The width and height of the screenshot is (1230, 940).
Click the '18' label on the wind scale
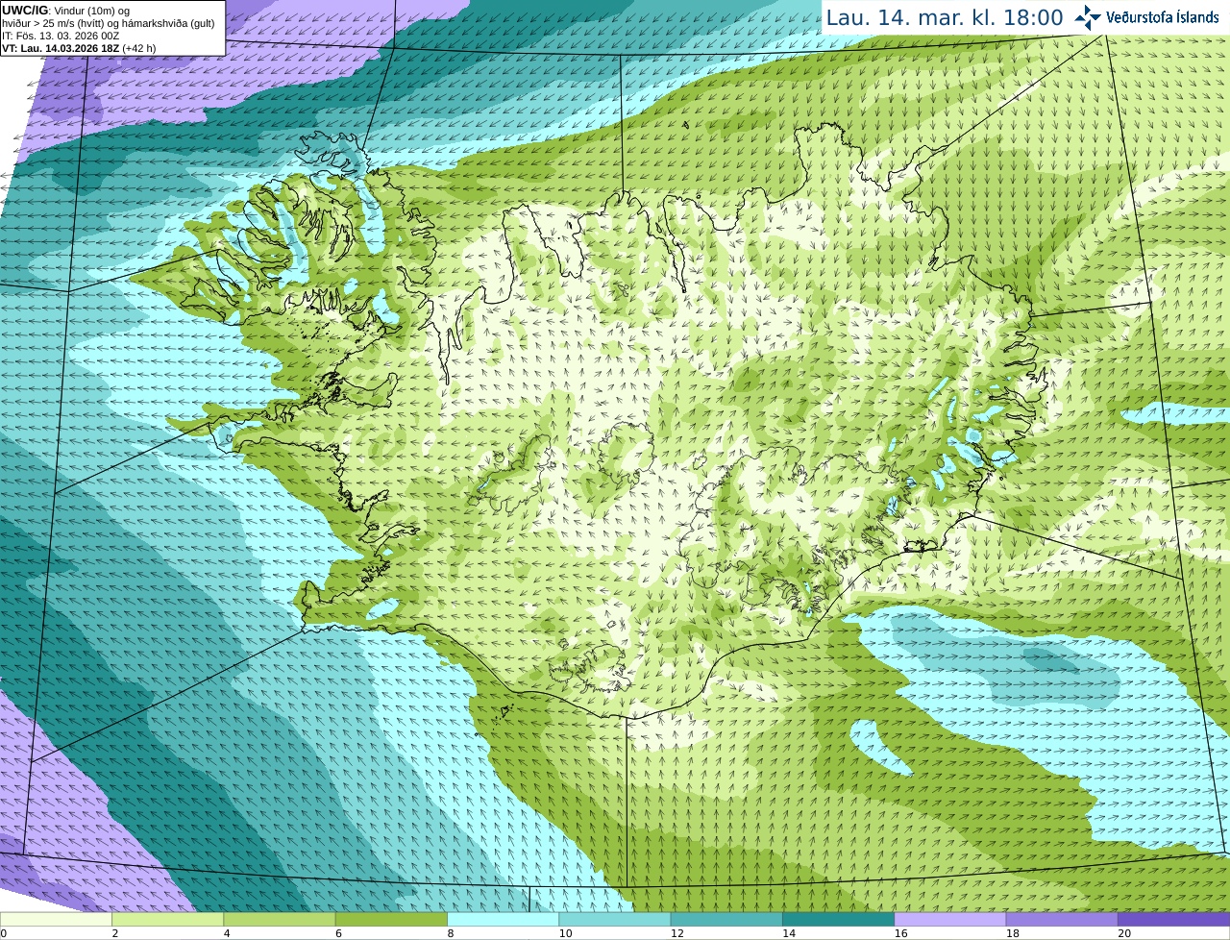click(x=1012, y=933)
